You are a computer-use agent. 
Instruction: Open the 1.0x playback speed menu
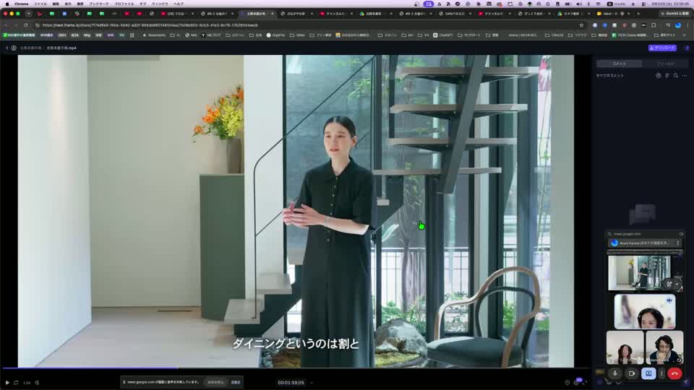27,383
